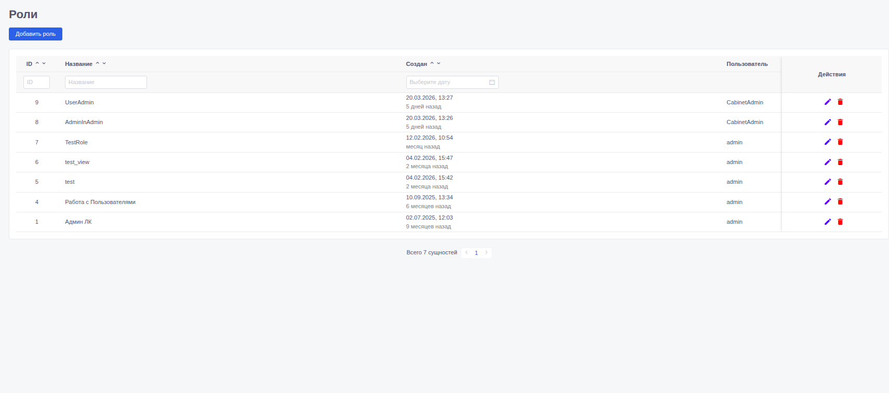This screenshot has width=889, height=393.
Task: Delete the TestRole role
Action: pos(840,142)
